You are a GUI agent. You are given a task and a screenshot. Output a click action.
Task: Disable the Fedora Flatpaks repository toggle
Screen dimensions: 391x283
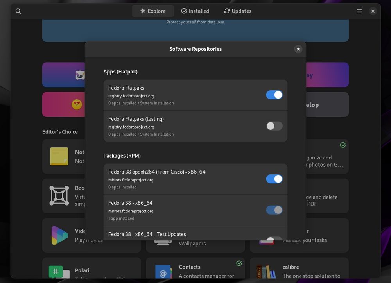[274, 95]
